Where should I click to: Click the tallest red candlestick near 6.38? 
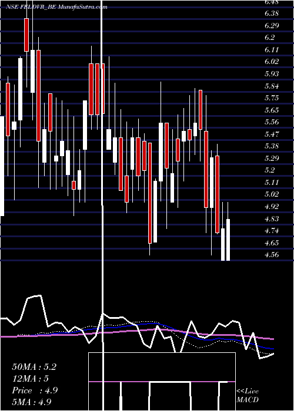click(x=26, y=35)
